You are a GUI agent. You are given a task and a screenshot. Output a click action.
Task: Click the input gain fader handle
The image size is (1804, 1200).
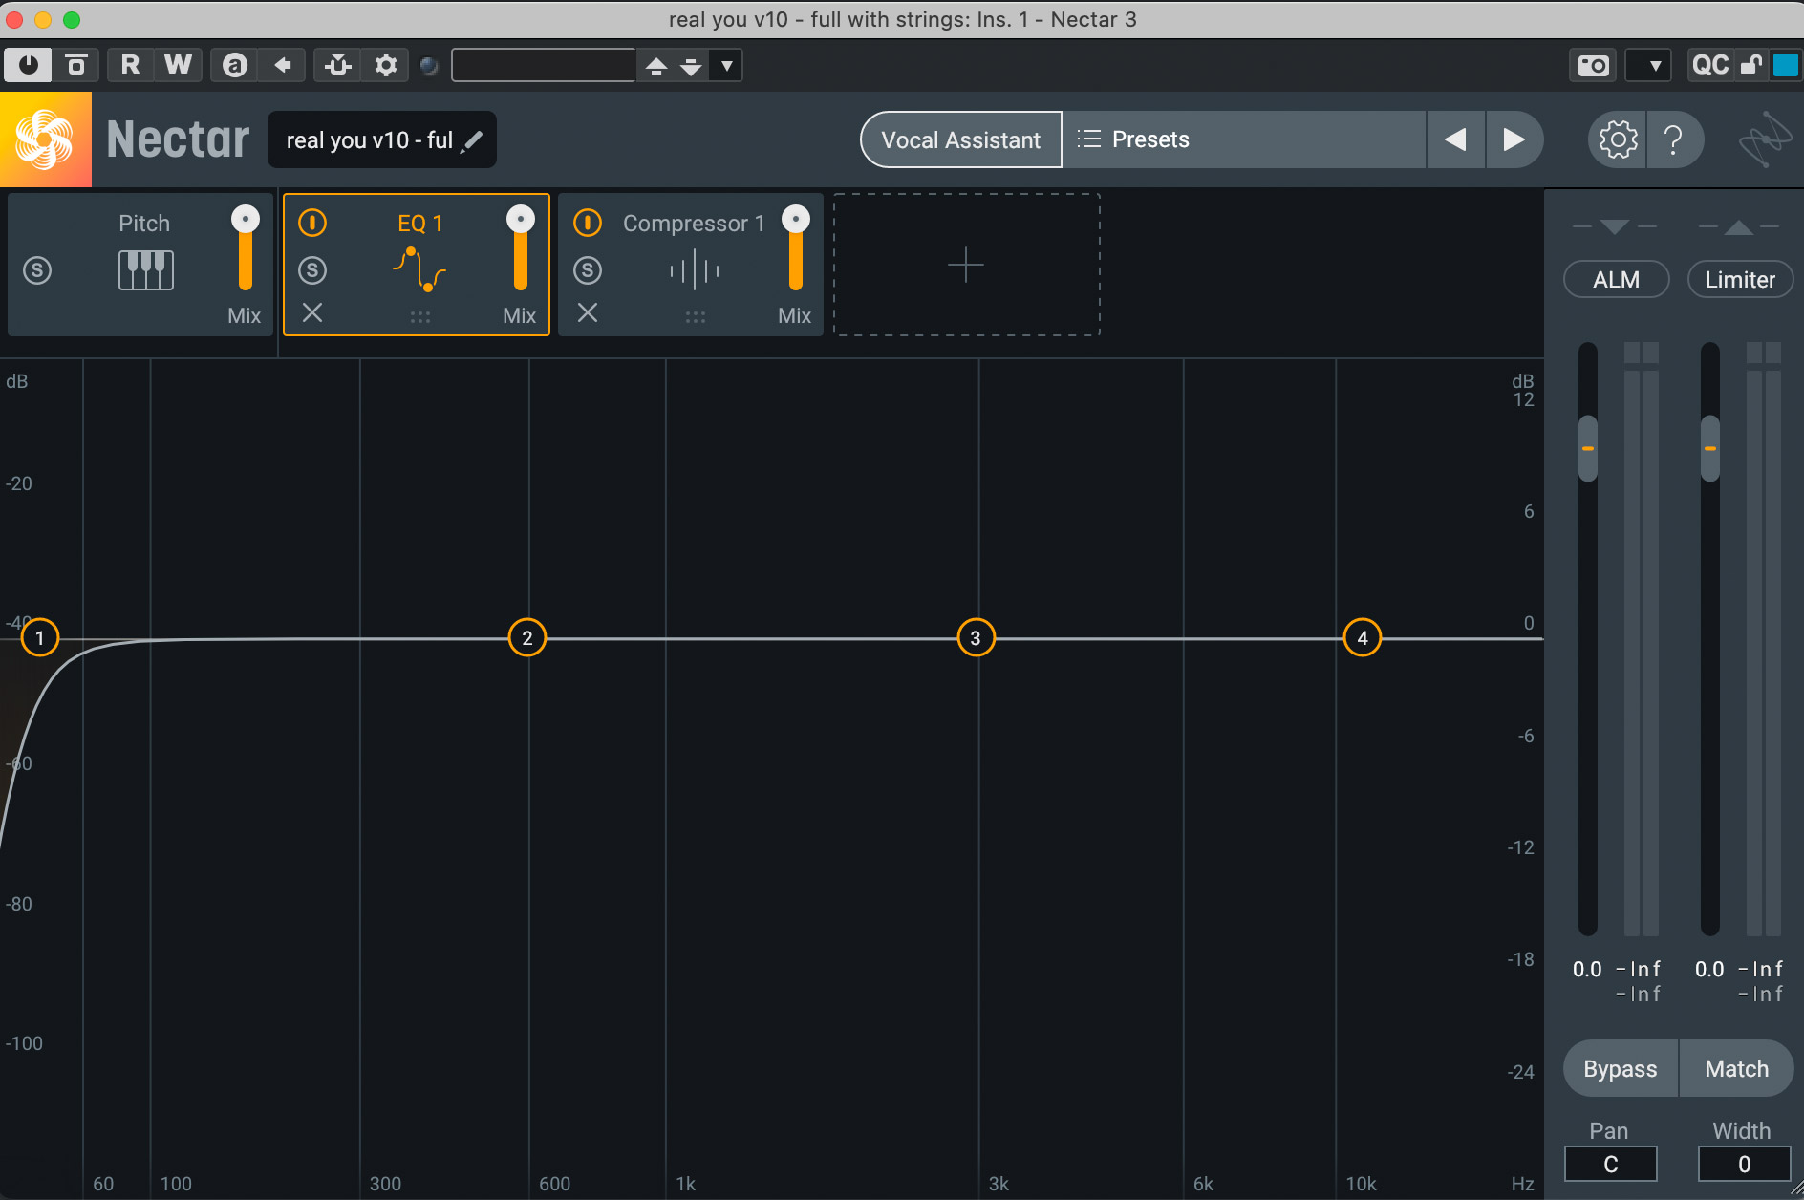click(x=1588, y=448)
